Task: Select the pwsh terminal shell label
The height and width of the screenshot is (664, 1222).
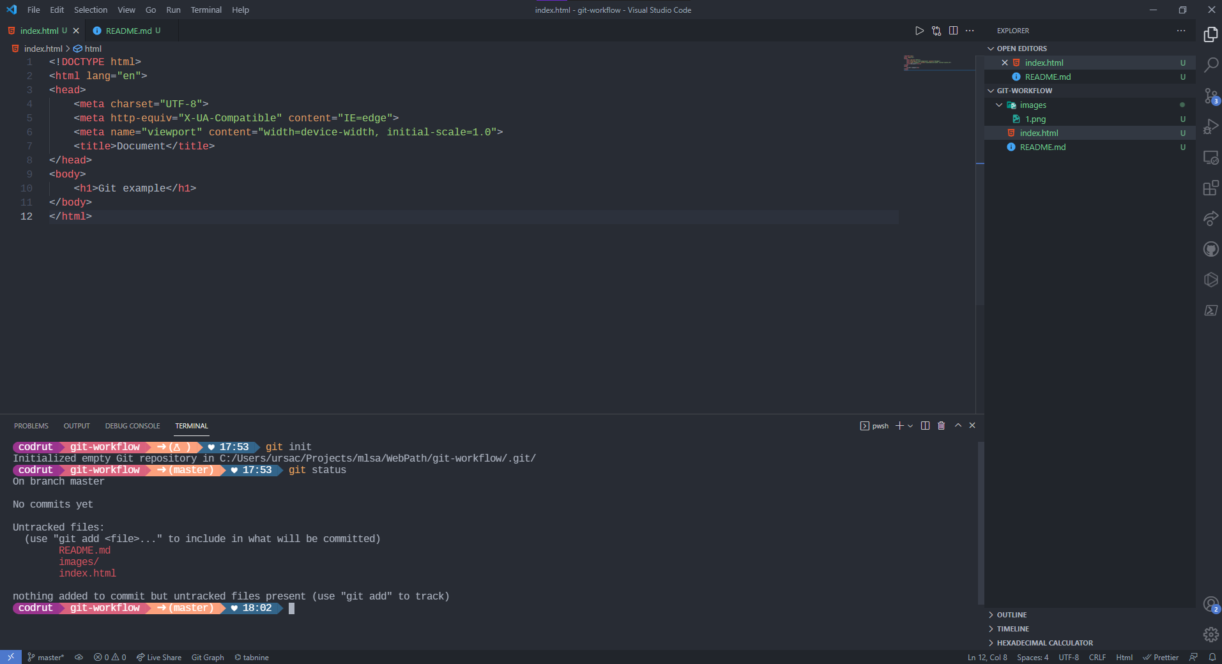Action: pos(874,426)
